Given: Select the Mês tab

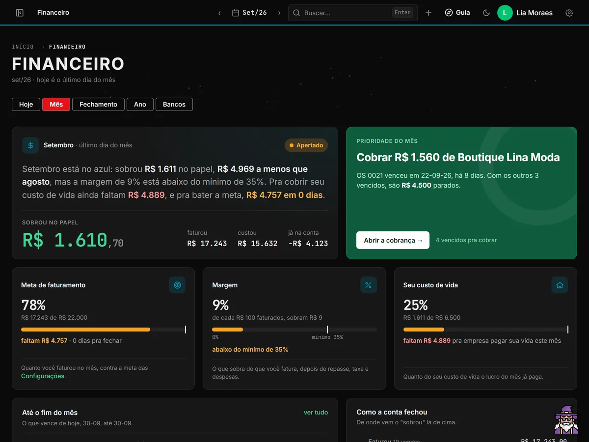Looking at the screenshot, I should pos(56,104).
